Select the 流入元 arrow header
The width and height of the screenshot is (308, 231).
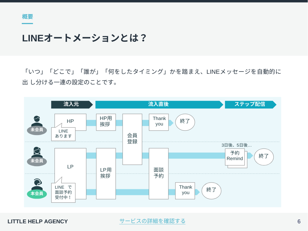[72, 105]
